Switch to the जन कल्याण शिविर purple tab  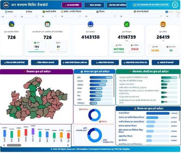72,5
